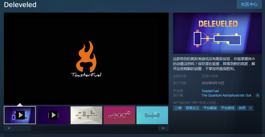Click the 休闲 tag
Screen dimensions: 265x137
pos(242,108)
